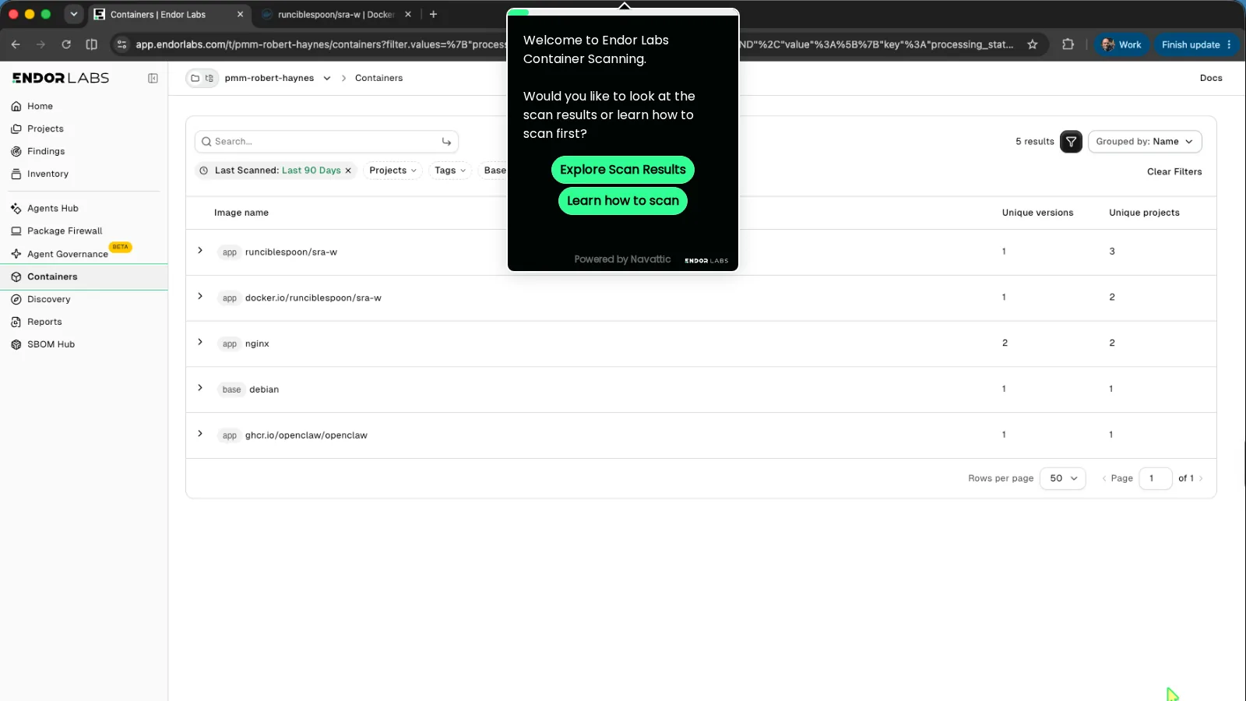
Task: Open Home from sidebar
Action: 39,106
